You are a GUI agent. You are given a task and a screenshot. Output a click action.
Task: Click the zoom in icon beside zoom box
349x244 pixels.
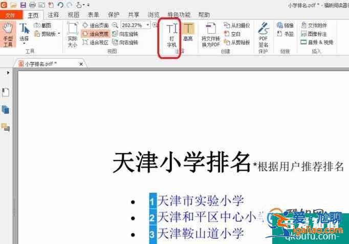point(155,25)
